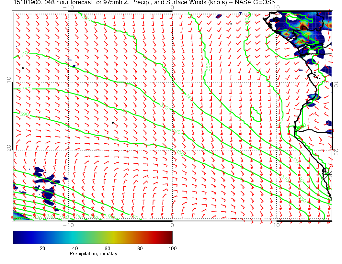Click the right-axis latitude label '-10'

336,82
